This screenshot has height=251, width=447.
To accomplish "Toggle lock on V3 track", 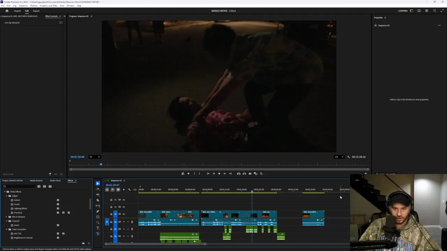I will (111, 200).
